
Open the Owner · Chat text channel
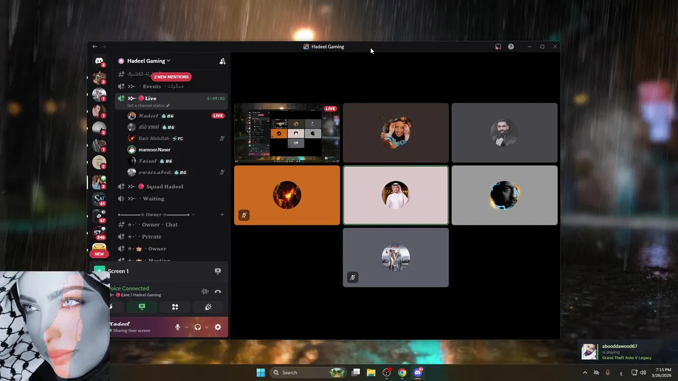[x=172, y=224]
